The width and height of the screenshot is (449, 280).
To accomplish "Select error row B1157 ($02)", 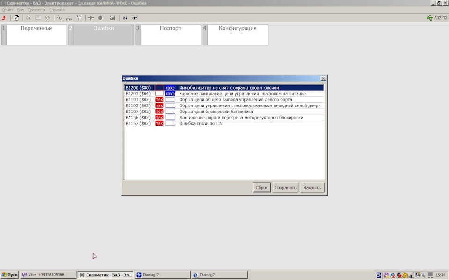I will pyautogui.click(x=224, y=123).
